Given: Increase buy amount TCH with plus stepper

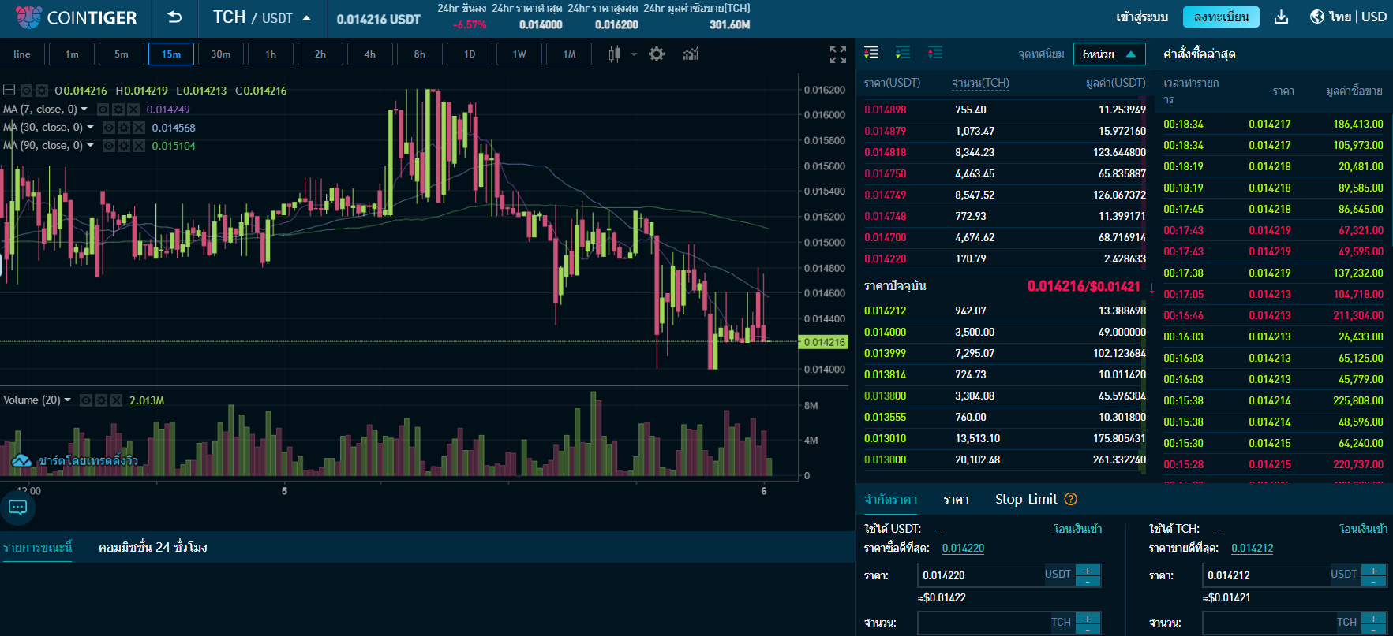Looking at the screenshot, I should 1088,618.
